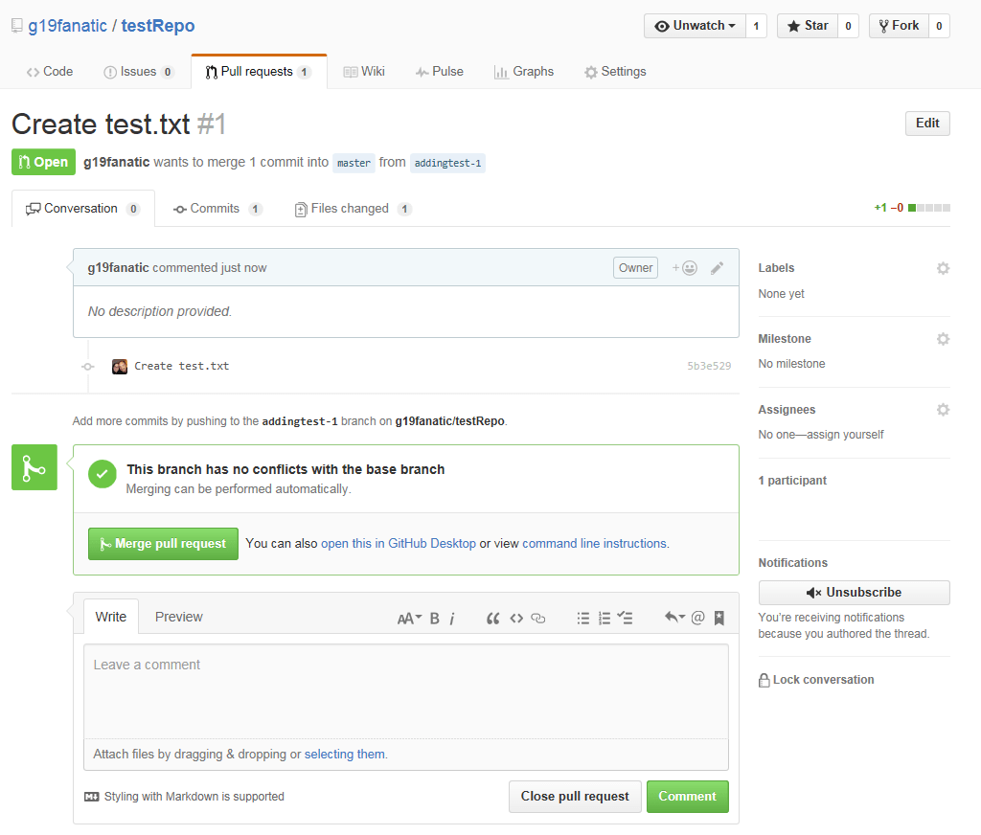Screen dimensions: 981x835
Task: Select the Preview tab
Action: click(x=179, y=618)
